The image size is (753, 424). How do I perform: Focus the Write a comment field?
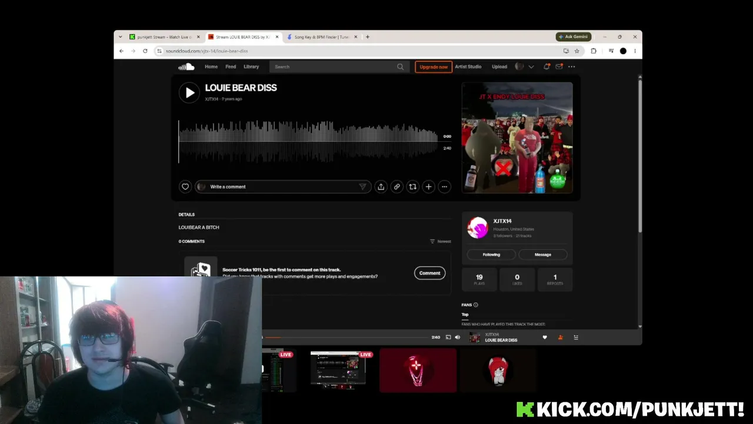coord(283,187)
